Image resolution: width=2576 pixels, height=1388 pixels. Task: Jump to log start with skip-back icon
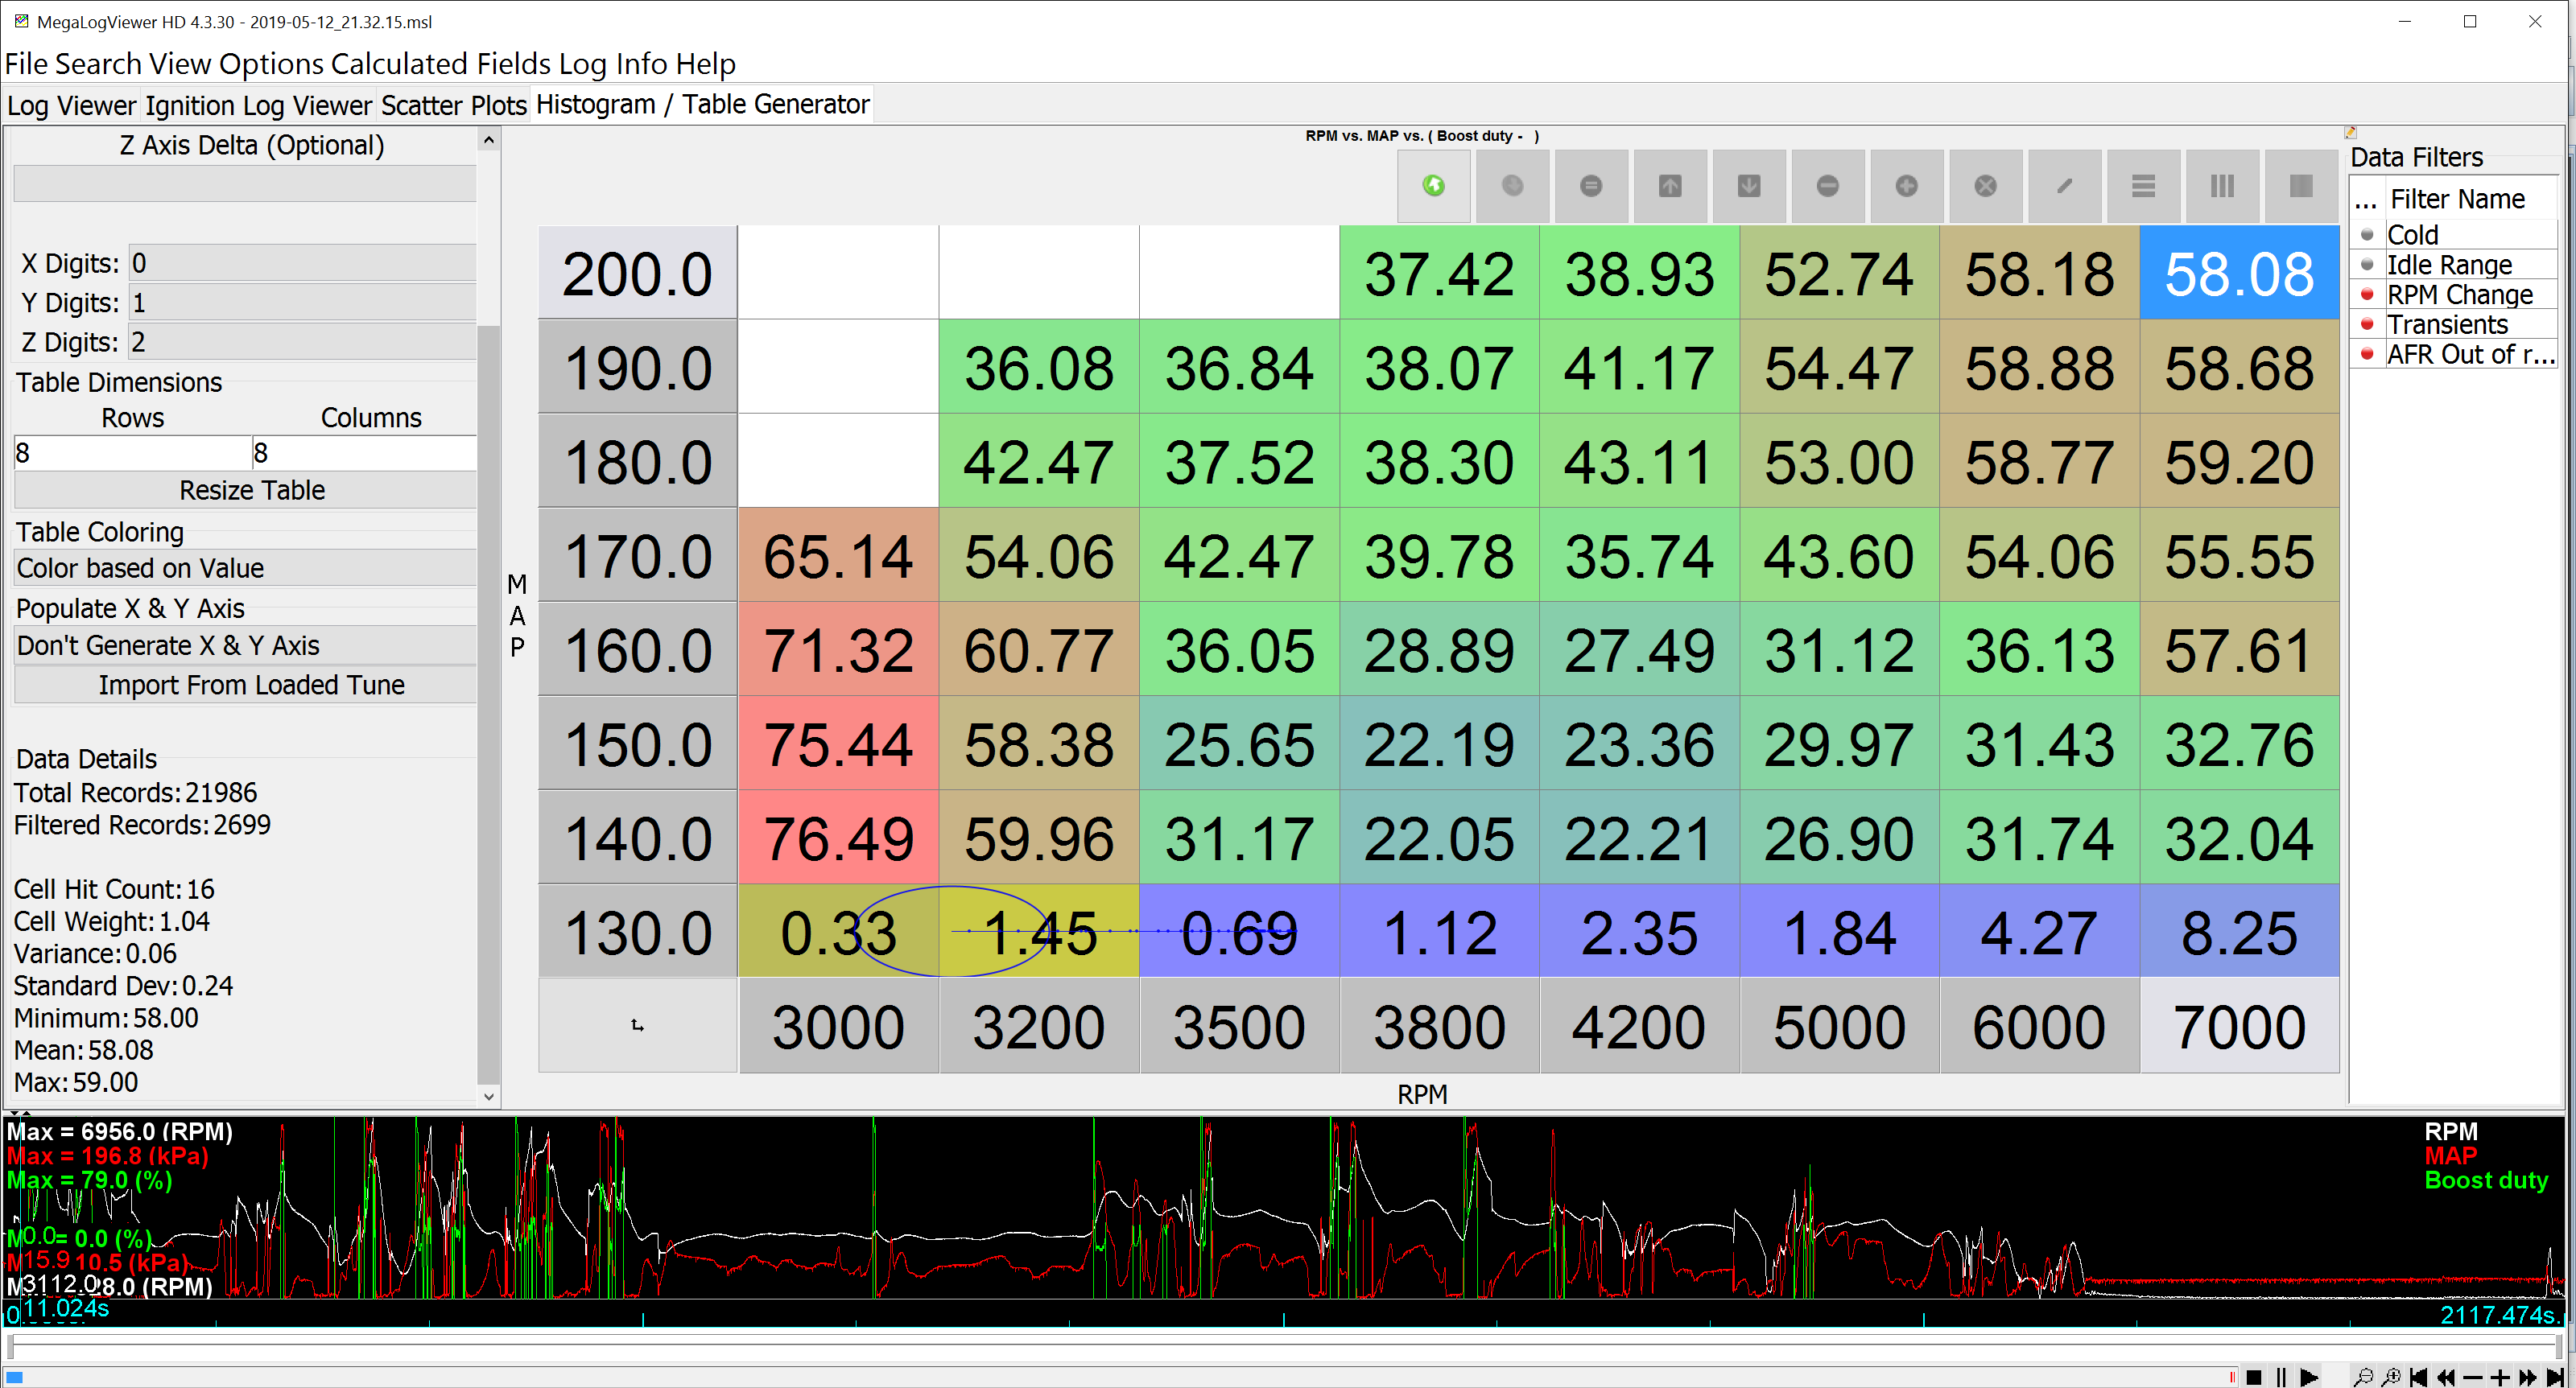tap(2418, 1377)
